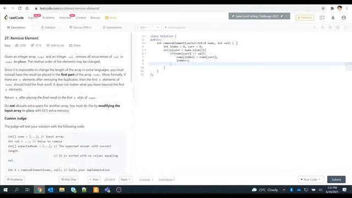352x198 pixels.
Task: Collapse the code fold at line 1
Action: [x=145, y=36]
